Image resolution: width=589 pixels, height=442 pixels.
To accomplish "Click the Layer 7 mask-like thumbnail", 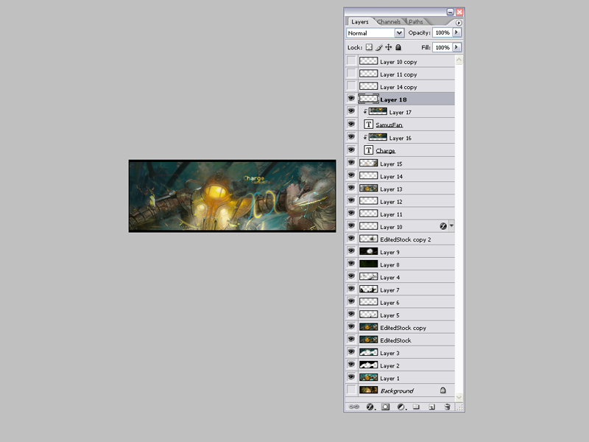I will [x=368, y=290].
